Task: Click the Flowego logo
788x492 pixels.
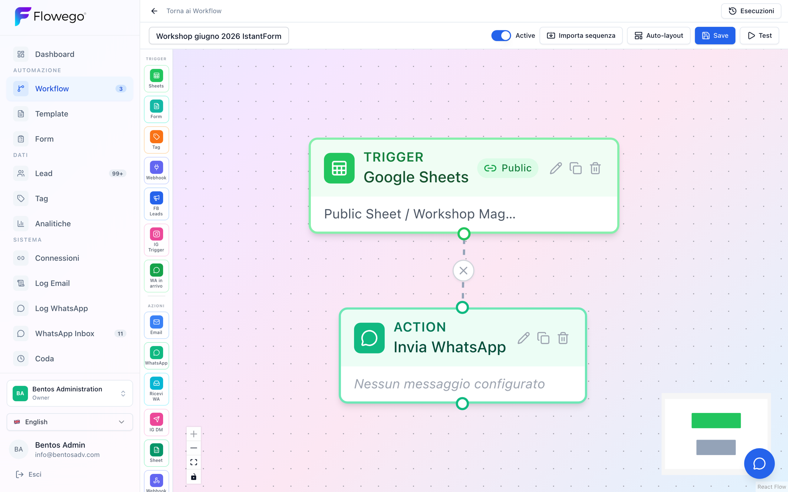Action: [x=50, y=17]
